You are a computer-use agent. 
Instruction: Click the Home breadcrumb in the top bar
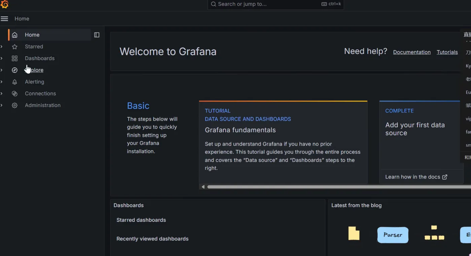(22, 19)
